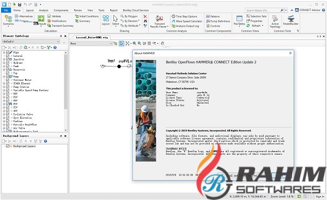Screen dimensions: 327x200
Task: Run Validate in the Calculation group
Action: click(x=54, y=16)
